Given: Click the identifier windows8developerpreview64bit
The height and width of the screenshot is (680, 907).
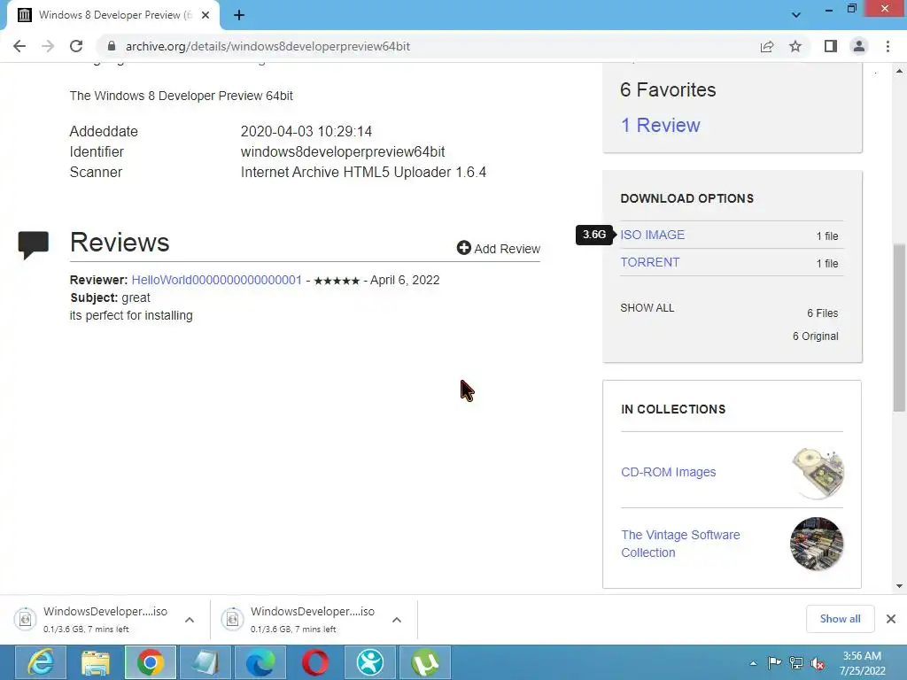Looking at the screenshot, I should 343,151.
